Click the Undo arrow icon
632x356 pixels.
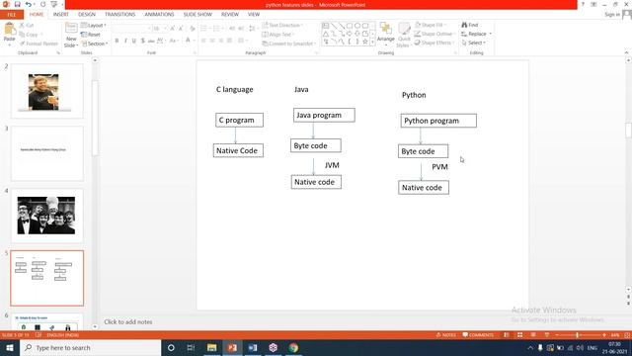[28, 4]
